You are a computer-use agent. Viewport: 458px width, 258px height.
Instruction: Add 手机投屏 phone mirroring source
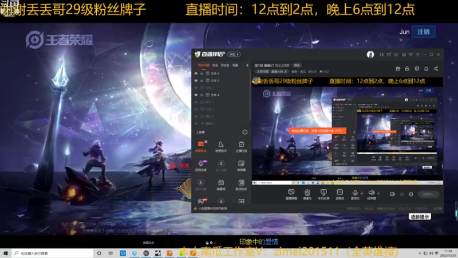(323, 194)
